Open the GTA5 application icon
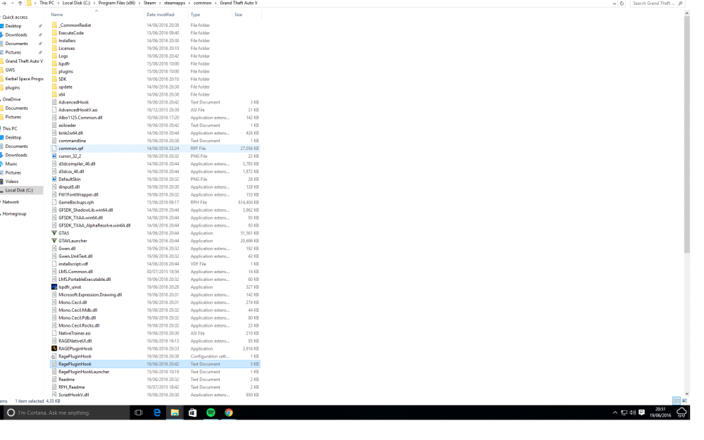 pos(54,233)
